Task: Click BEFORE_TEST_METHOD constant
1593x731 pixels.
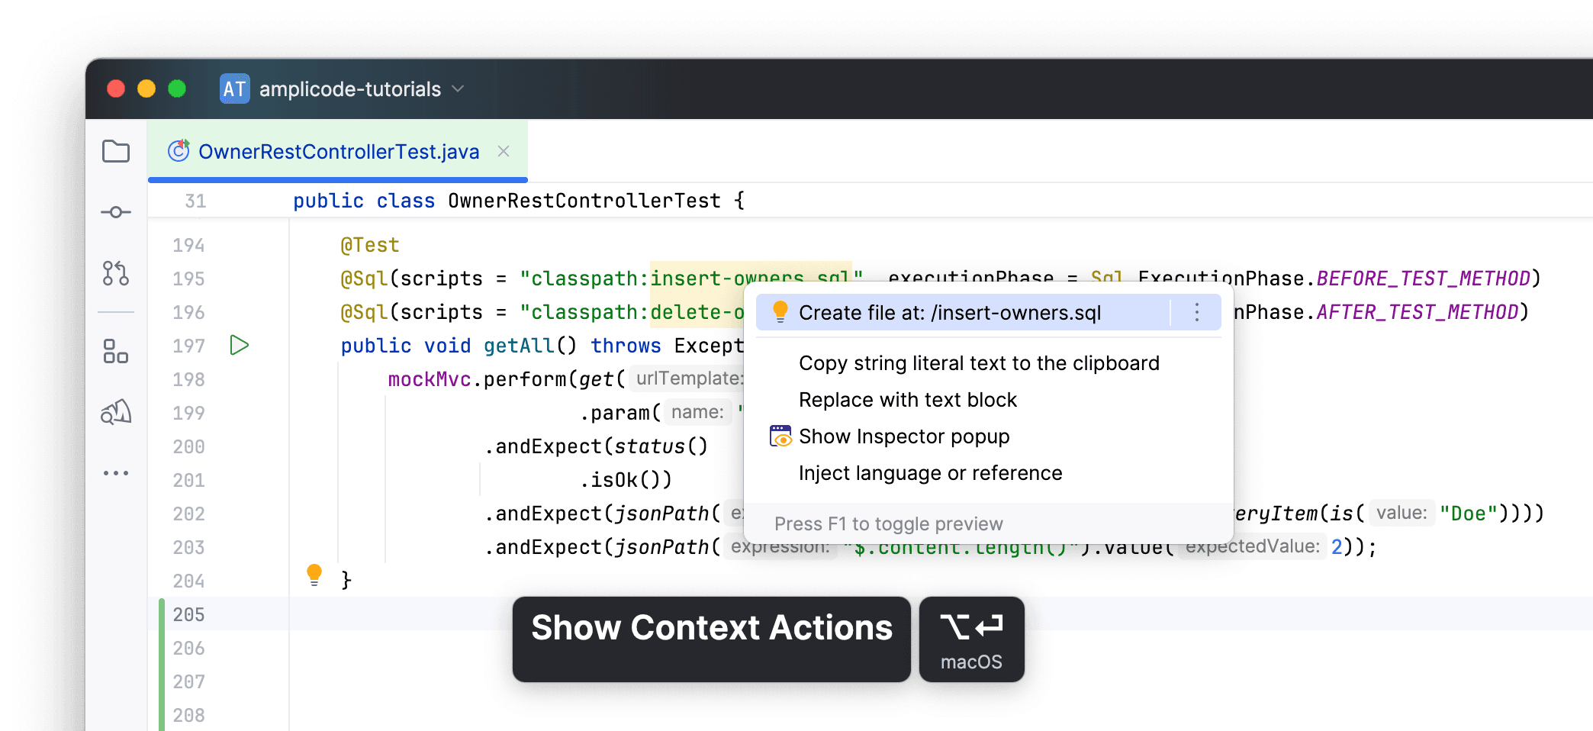Action: point(1423,279)
